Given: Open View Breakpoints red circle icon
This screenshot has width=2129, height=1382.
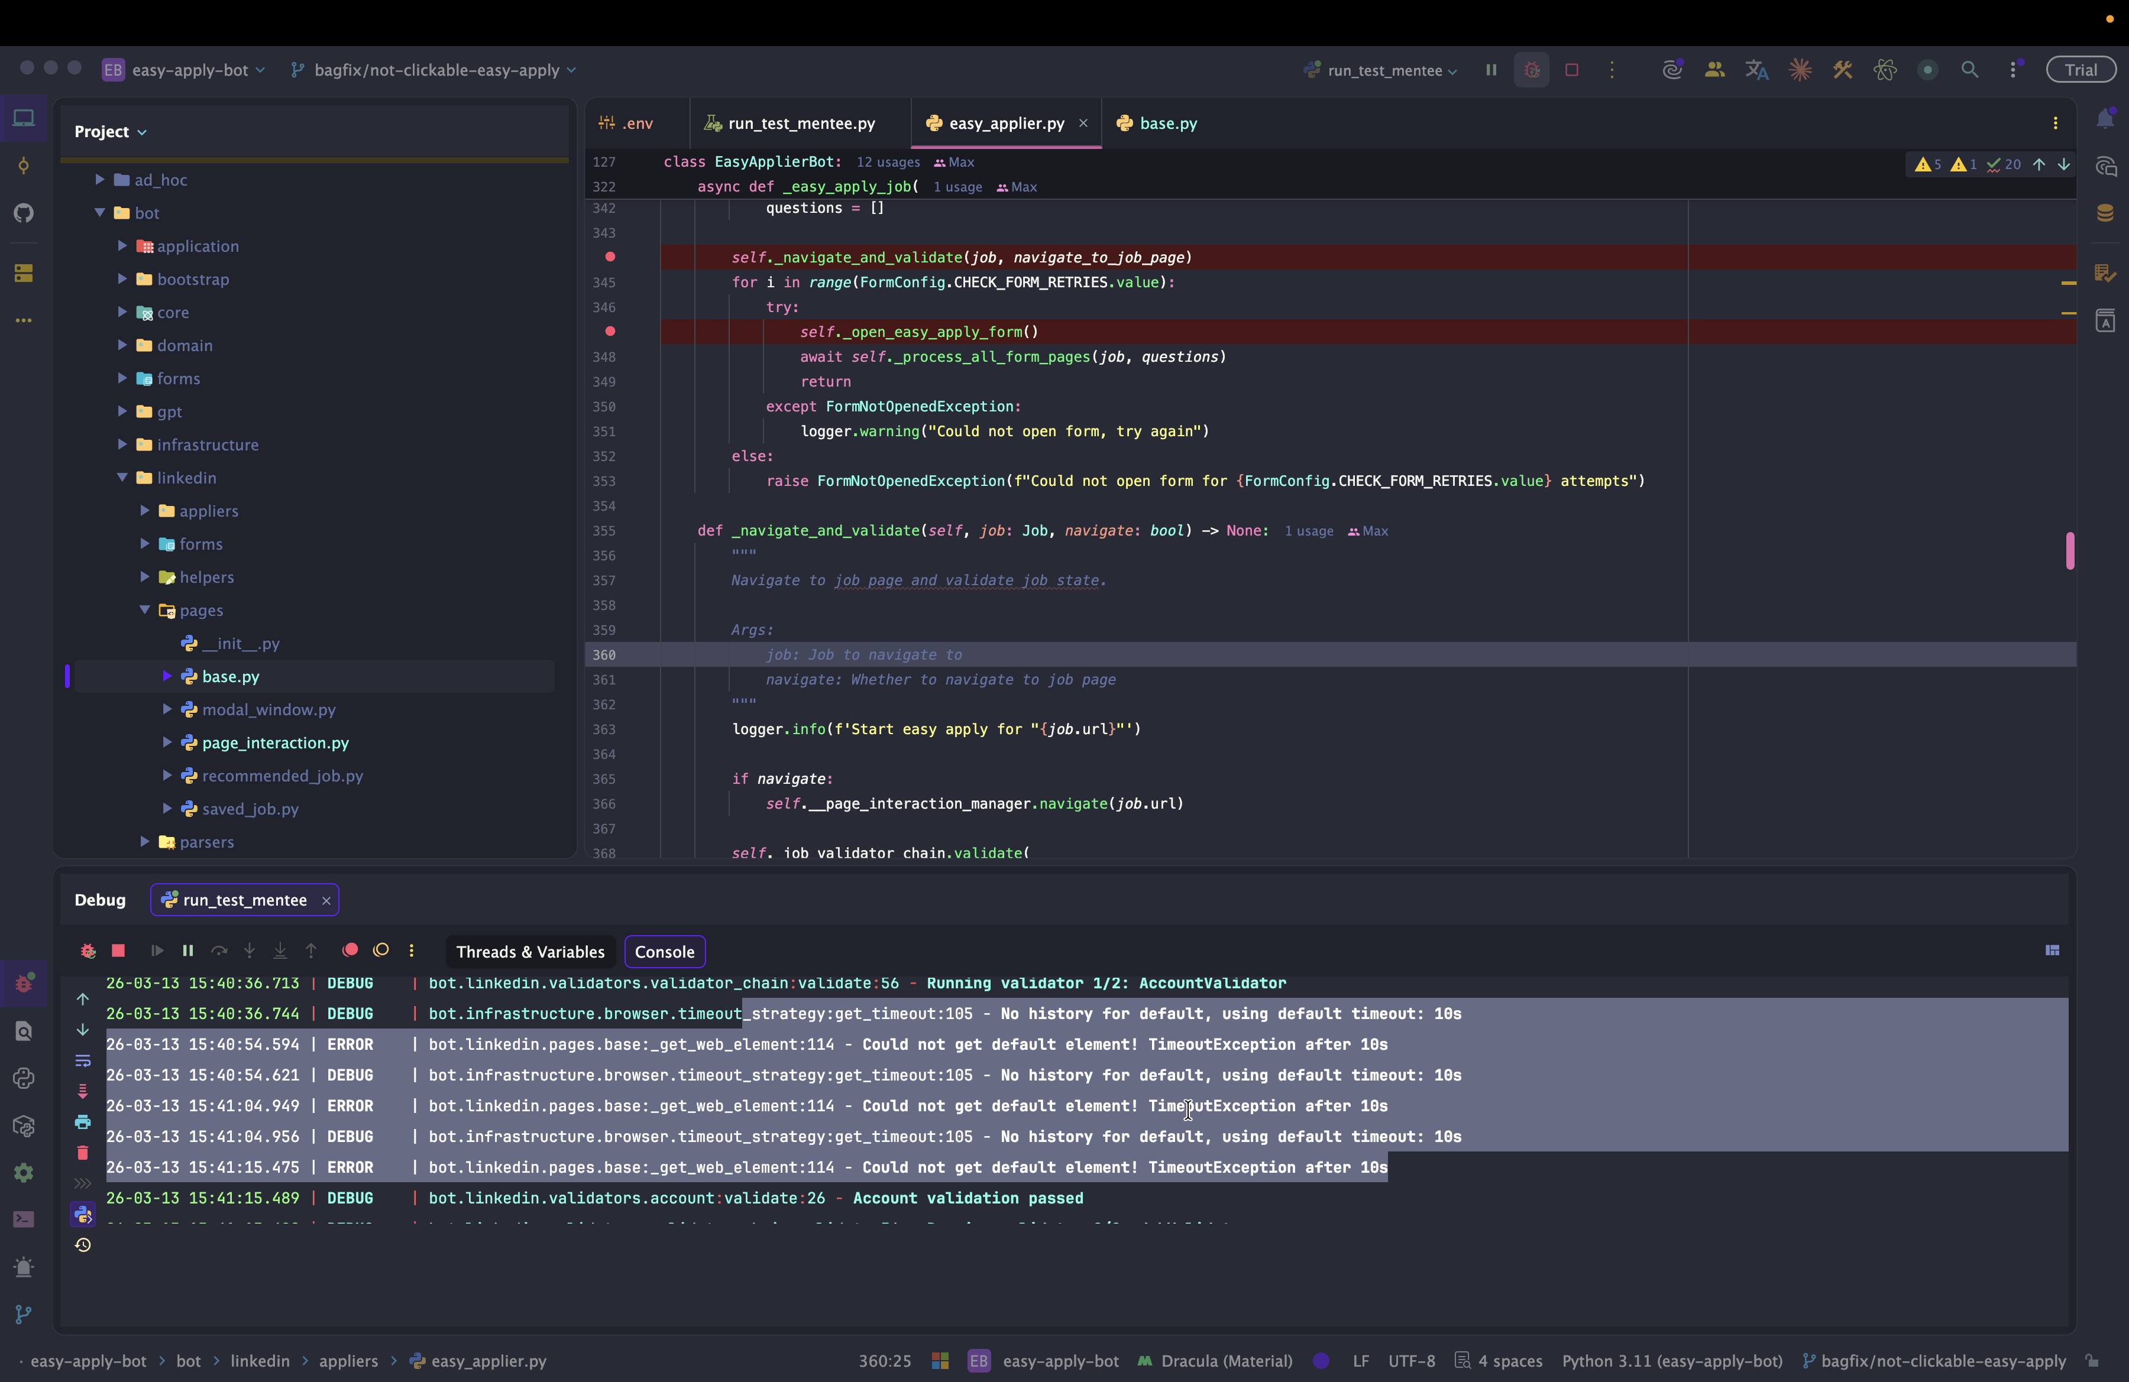Looking at the screenshot, I should pos(350,950).
